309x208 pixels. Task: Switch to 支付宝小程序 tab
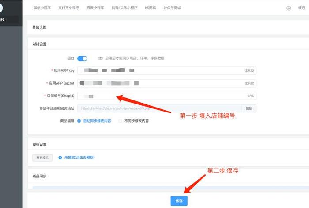[x=69, y=8]
